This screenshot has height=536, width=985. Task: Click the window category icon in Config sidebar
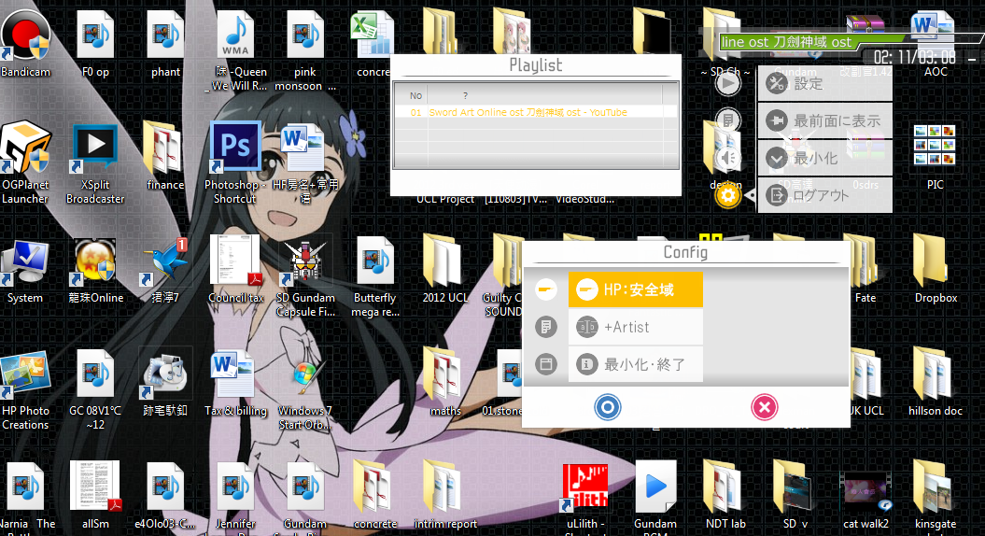click(546, 364)
